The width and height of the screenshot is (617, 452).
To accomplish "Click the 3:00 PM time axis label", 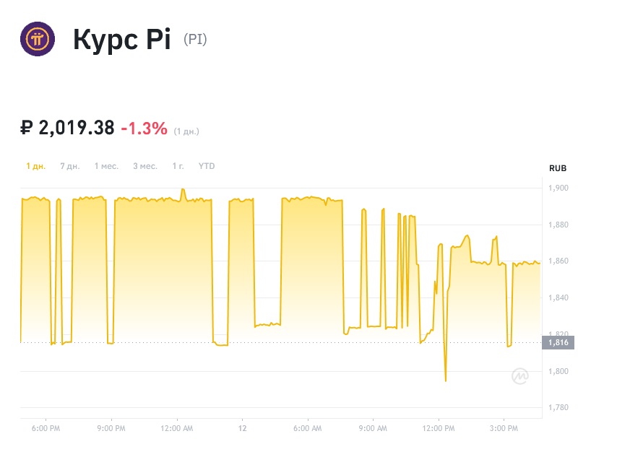I will 504,429.
